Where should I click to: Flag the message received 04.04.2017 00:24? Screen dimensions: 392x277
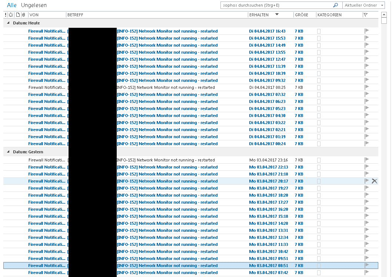tap(367, 144)
